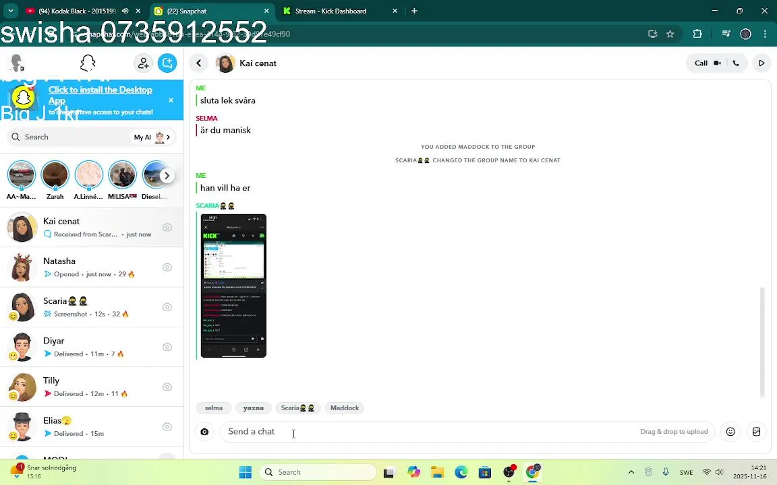
Task: Open the sticker icon in chat bar
Action: pos(756,432)
